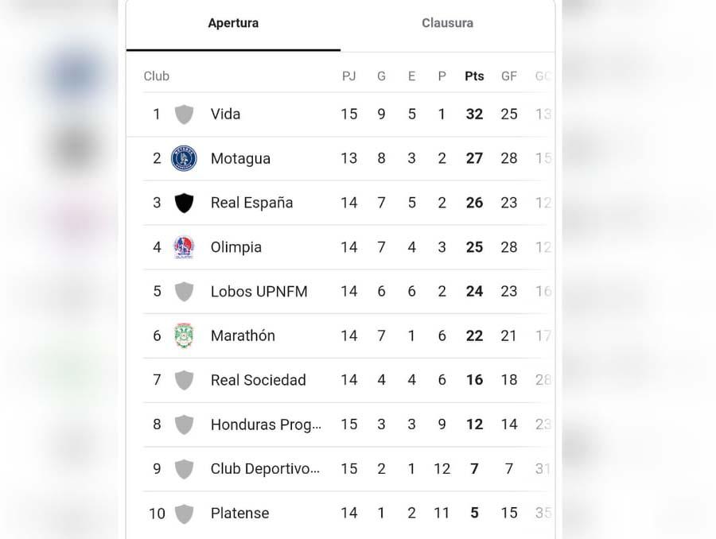Select the Apertura tab
Screen dimensions: 716x539
point(233,23)
